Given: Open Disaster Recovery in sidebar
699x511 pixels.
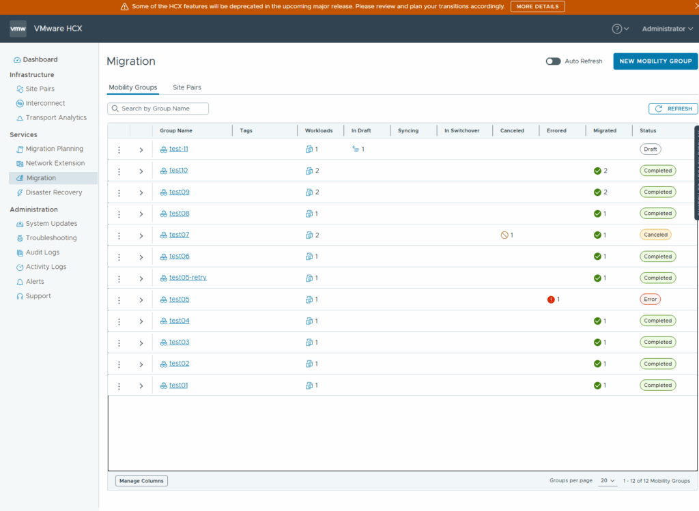Looking at the screenshot, I should point(53,192).
